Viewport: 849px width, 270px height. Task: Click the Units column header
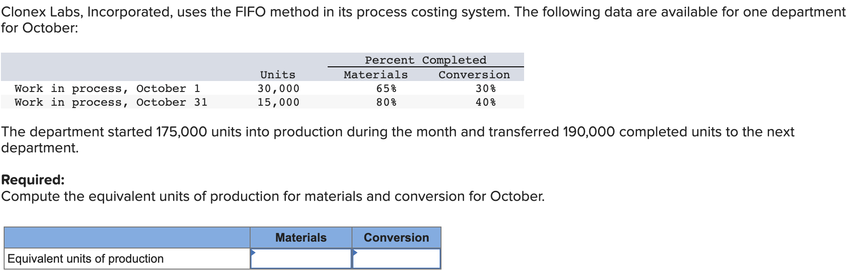278,74
